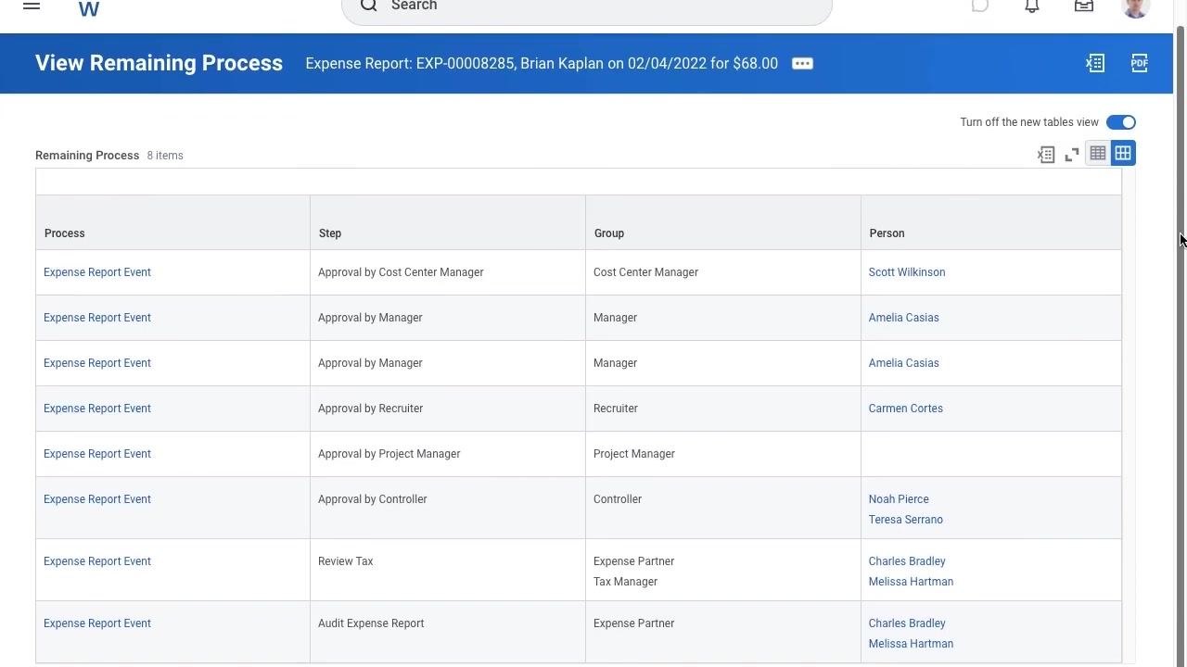Switch to the list table view icon
This screenshot has width=1187, height=667.
tap(1098, 153)
